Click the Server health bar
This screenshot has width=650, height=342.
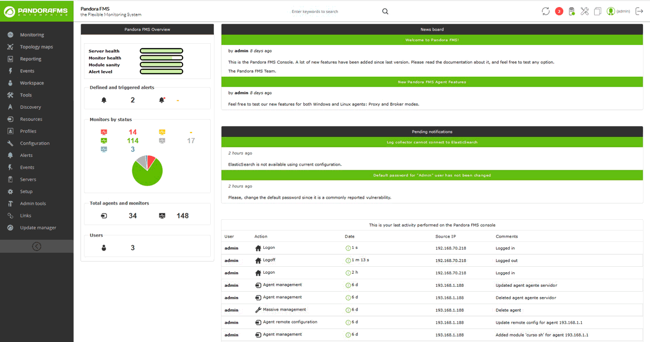tap(161, 51)
